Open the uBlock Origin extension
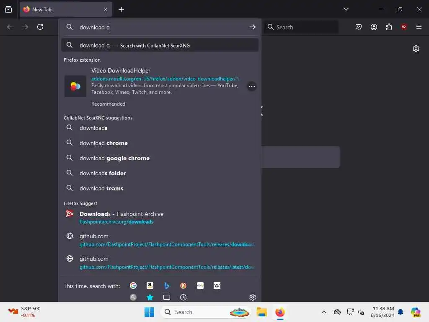429x322 pixels. coord(404,27)
